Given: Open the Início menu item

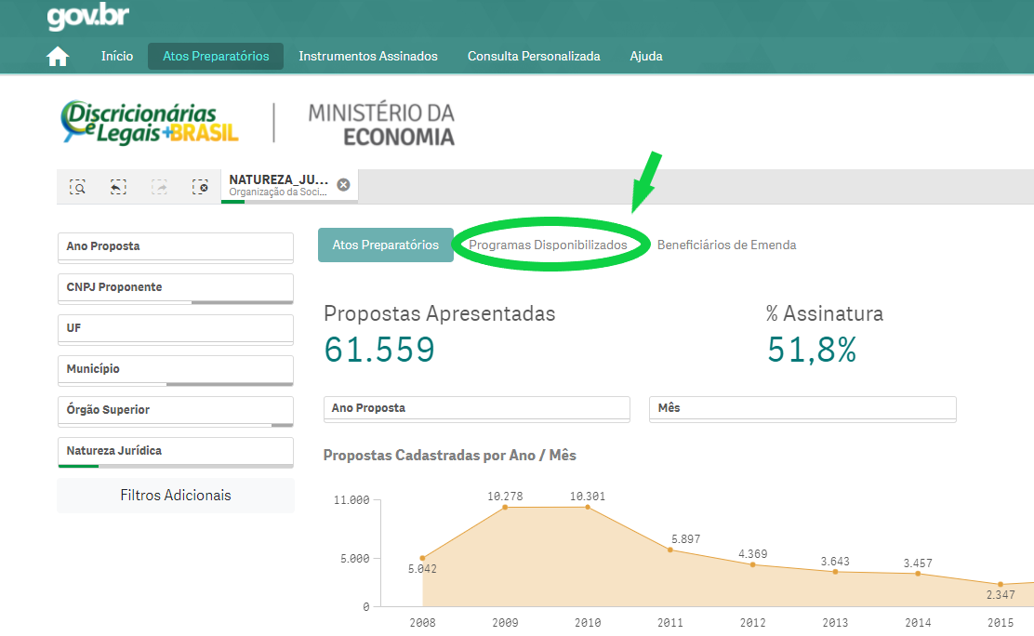Looking at the screenshot, I should 117,57.
